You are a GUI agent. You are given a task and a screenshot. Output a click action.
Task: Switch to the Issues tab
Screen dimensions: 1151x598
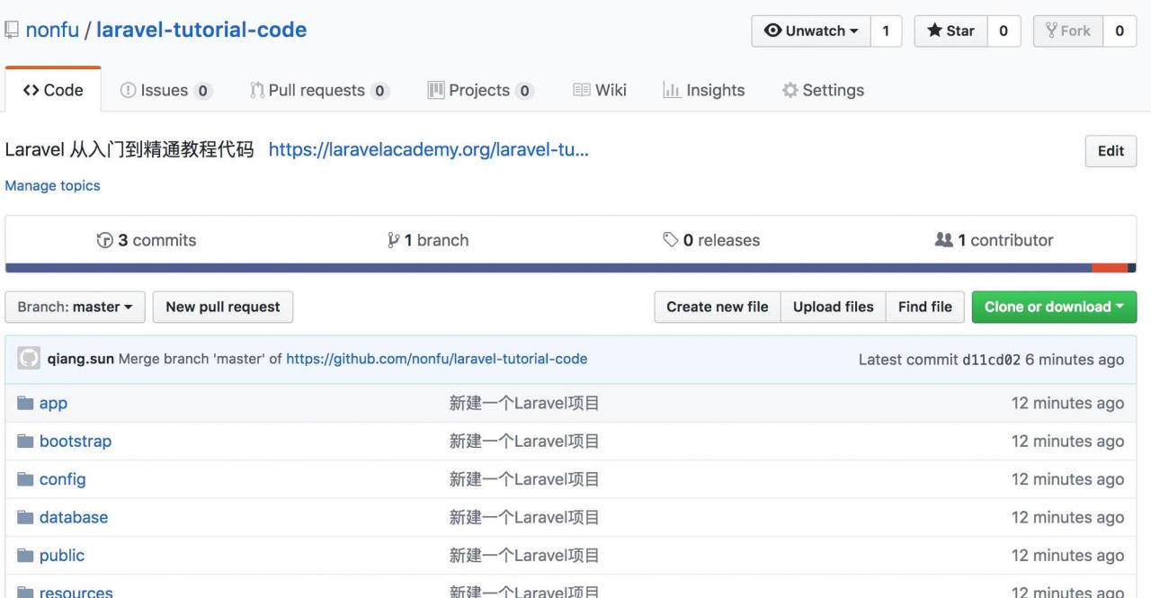(x=166, y=90)
